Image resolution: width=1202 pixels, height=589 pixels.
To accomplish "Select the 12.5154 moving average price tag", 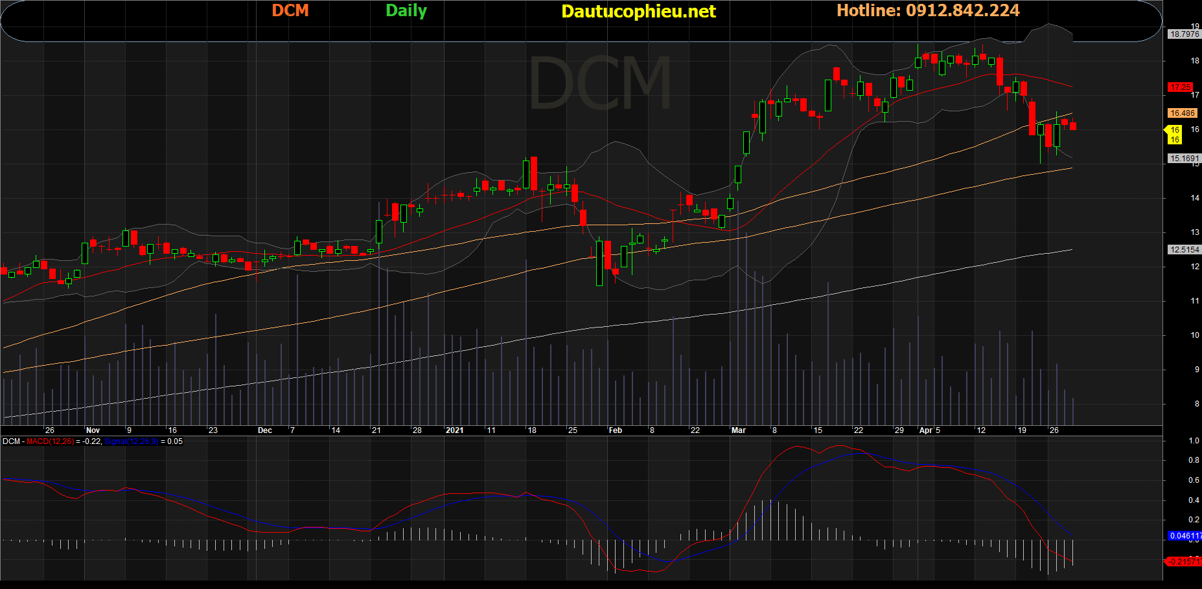I will click(x=1185, y=249).
